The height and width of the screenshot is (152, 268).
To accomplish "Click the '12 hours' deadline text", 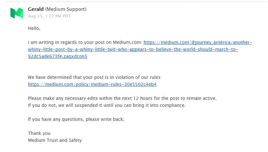I will pyautogui.click(x=143, y=98).
